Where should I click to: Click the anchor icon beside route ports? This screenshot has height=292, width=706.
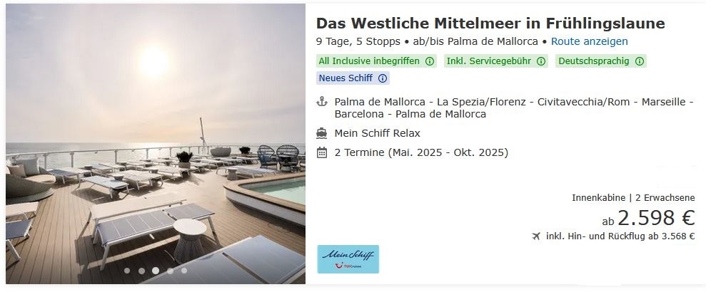(x=321, y=102)
